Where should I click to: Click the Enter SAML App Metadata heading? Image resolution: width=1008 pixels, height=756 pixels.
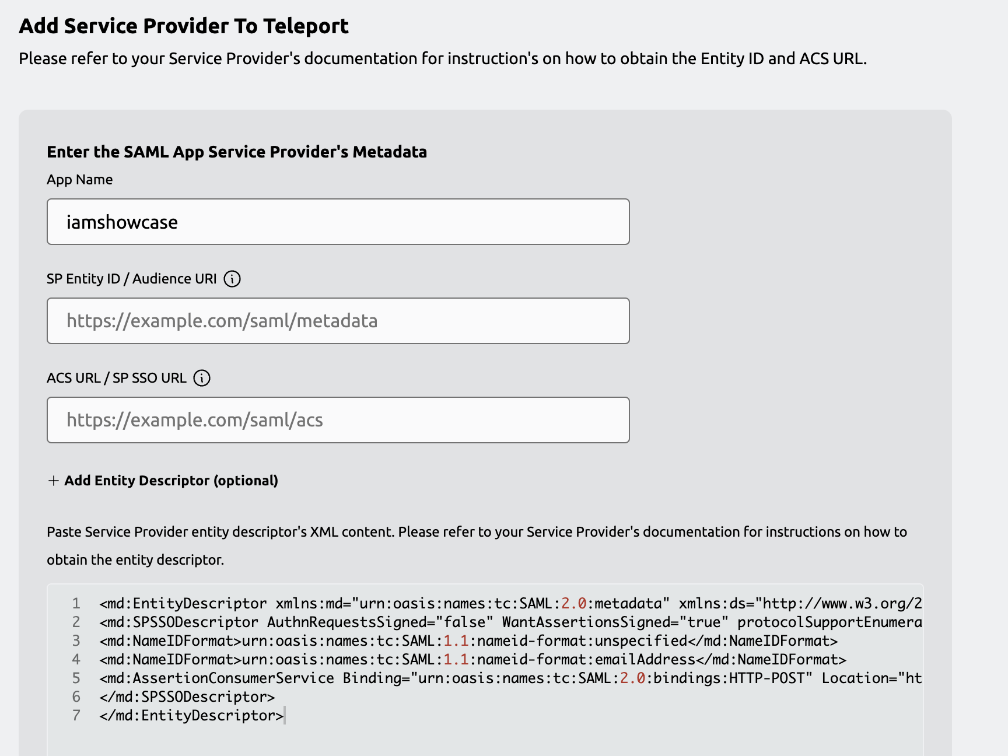(236, 152)
